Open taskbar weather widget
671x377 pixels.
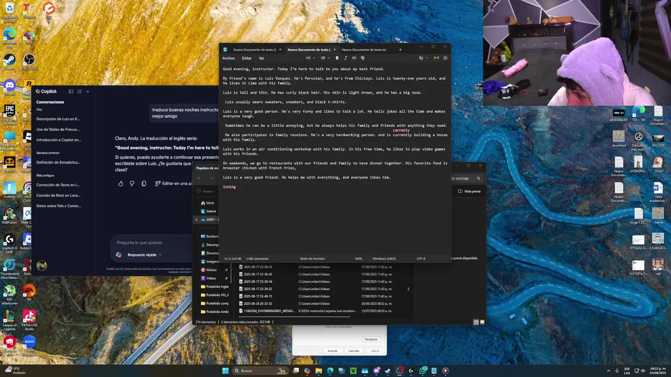pyautogui.click(x=15, y=370)
